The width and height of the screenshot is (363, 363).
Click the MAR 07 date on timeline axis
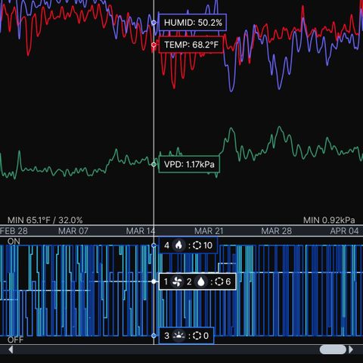pos(73,231)
